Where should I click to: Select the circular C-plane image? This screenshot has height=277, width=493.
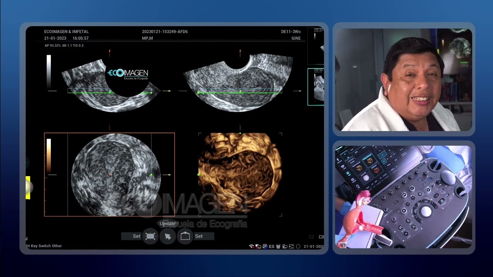pyautogui.click(x=116, y=175)
